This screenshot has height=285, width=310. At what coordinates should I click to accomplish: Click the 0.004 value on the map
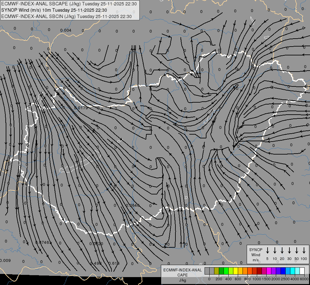(66, 30)
